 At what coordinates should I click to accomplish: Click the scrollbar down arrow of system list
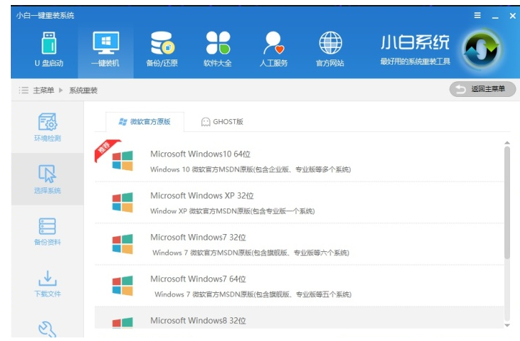point(507,325)
